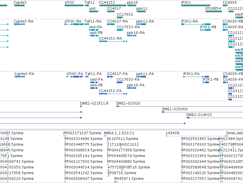
Task: Click the RP003561463.5prime EST label
Action: 200,139
